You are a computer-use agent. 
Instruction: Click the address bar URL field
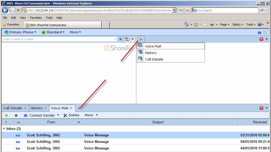(100, 10)
